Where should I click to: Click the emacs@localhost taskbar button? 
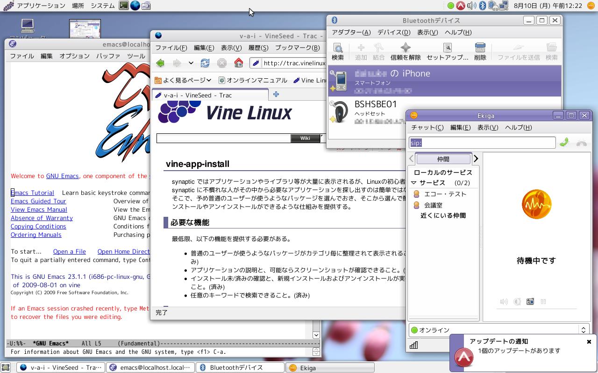[x=150, y=367]
